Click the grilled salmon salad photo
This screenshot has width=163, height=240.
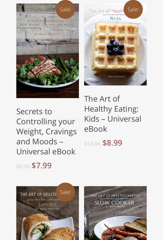48,71
